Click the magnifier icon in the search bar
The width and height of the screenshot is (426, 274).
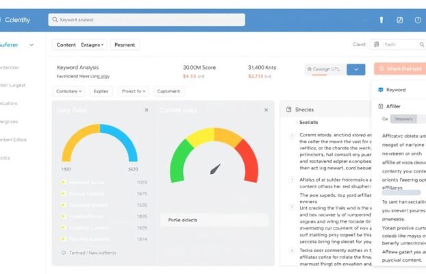point(55,20)
